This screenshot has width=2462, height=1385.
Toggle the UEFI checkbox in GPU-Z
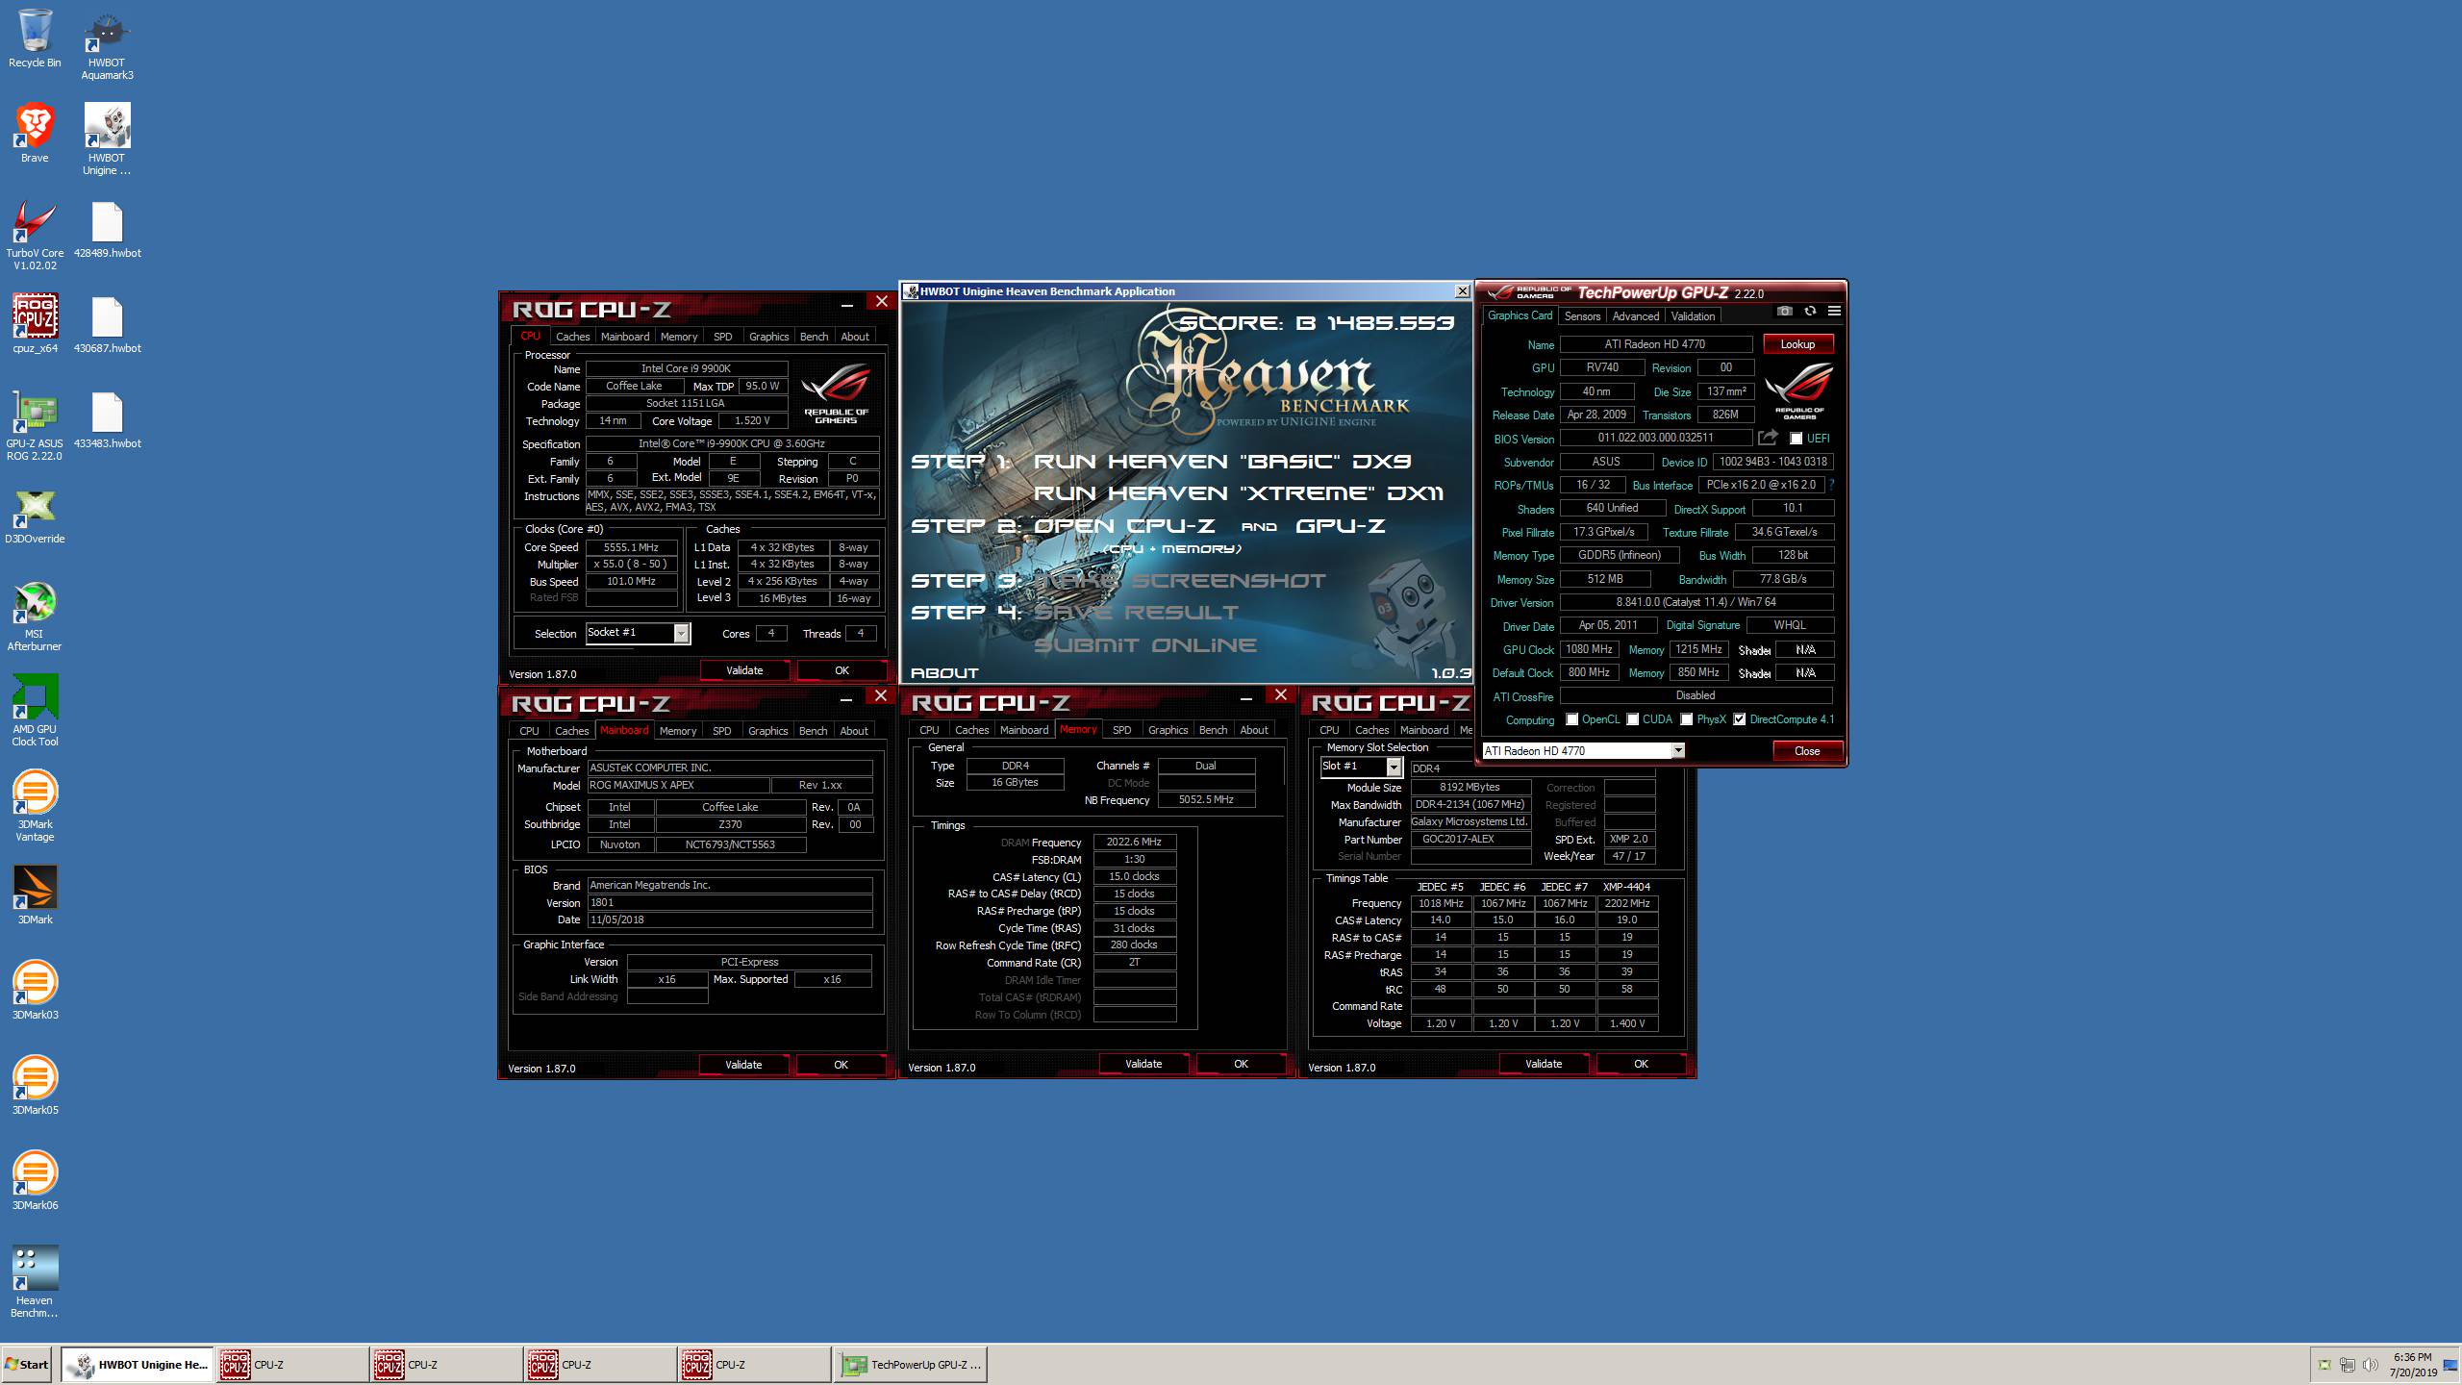click(1796, 438)
